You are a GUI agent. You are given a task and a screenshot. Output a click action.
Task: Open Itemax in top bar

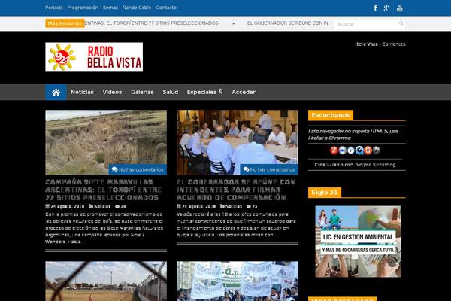tap(110, 8)
